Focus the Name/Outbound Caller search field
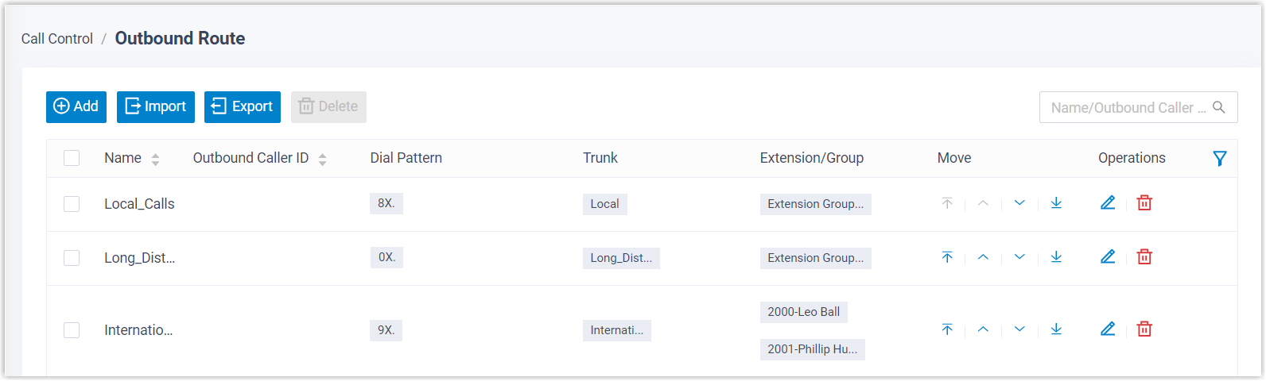The width and height of the screenshot is (1266, 381). (x=1121, y=108)
